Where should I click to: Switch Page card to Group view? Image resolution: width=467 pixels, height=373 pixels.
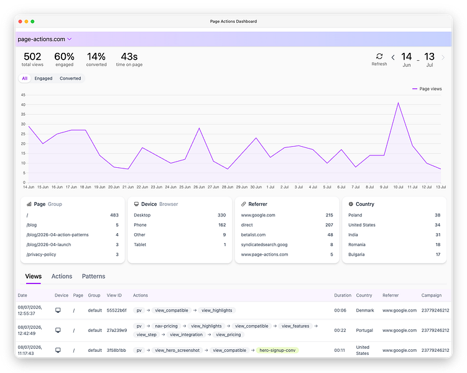click(55, 204)
